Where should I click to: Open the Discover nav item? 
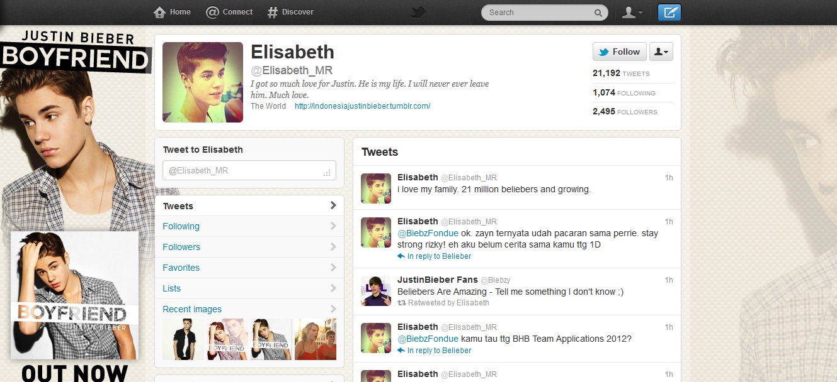[x=290, y=12]
